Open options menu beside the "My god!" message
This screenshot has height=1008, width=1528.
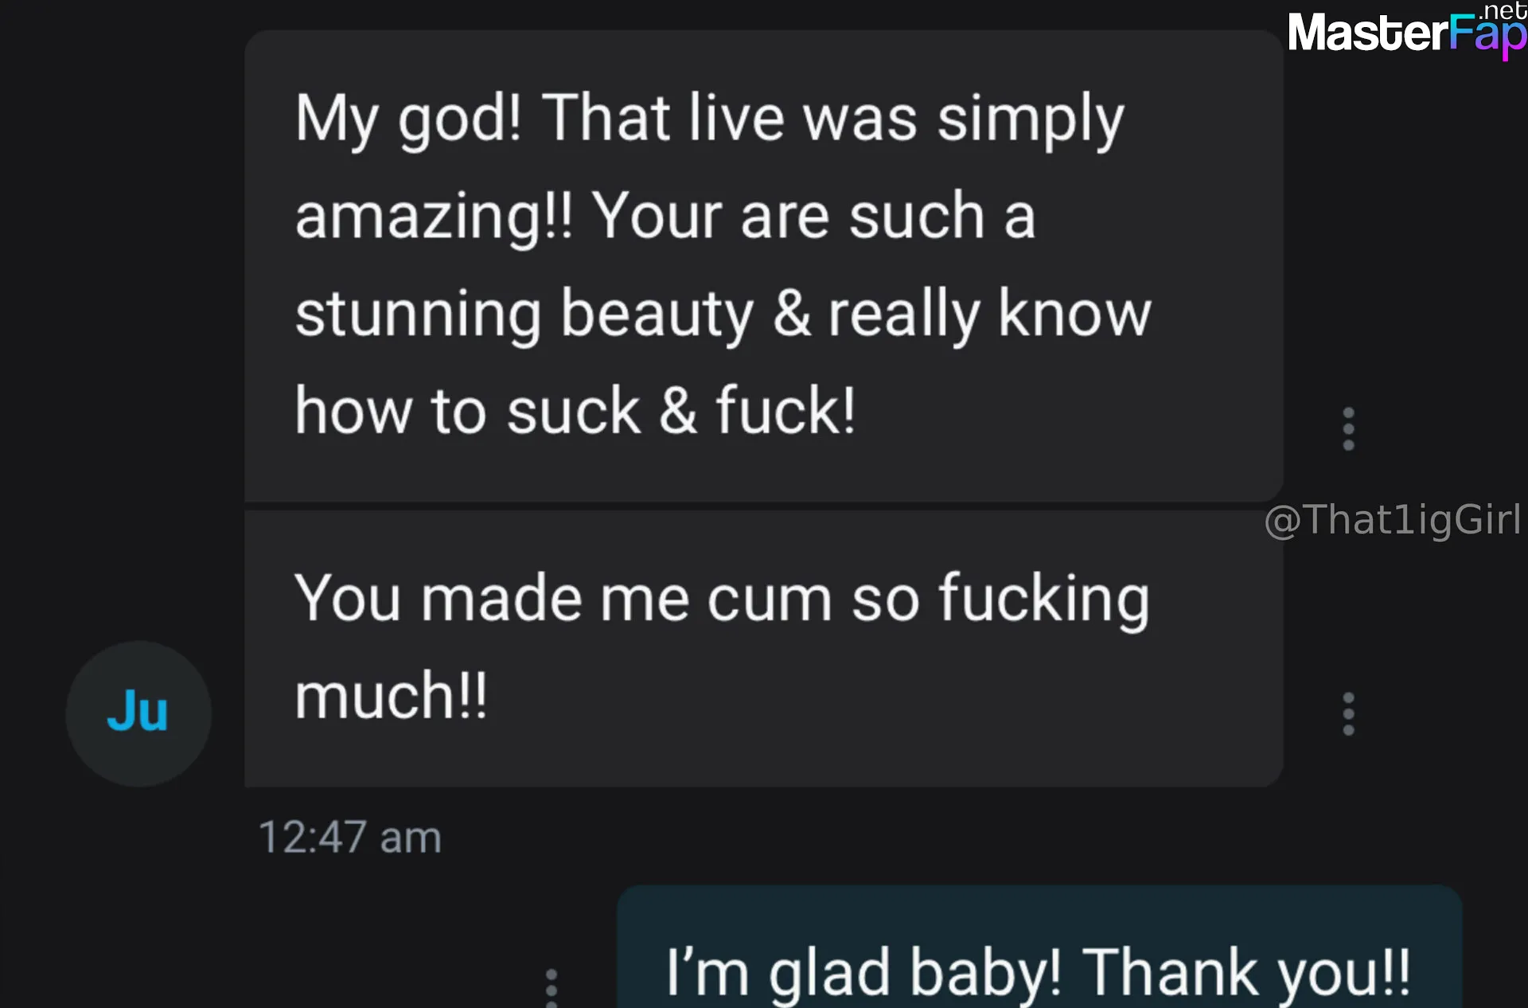pos(1348,429)
